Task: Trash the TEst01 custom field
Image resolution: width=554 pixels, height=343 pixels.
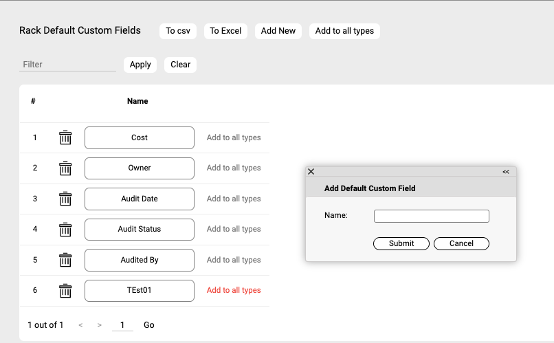Action: pyautogui.click(x=65, y=290)
